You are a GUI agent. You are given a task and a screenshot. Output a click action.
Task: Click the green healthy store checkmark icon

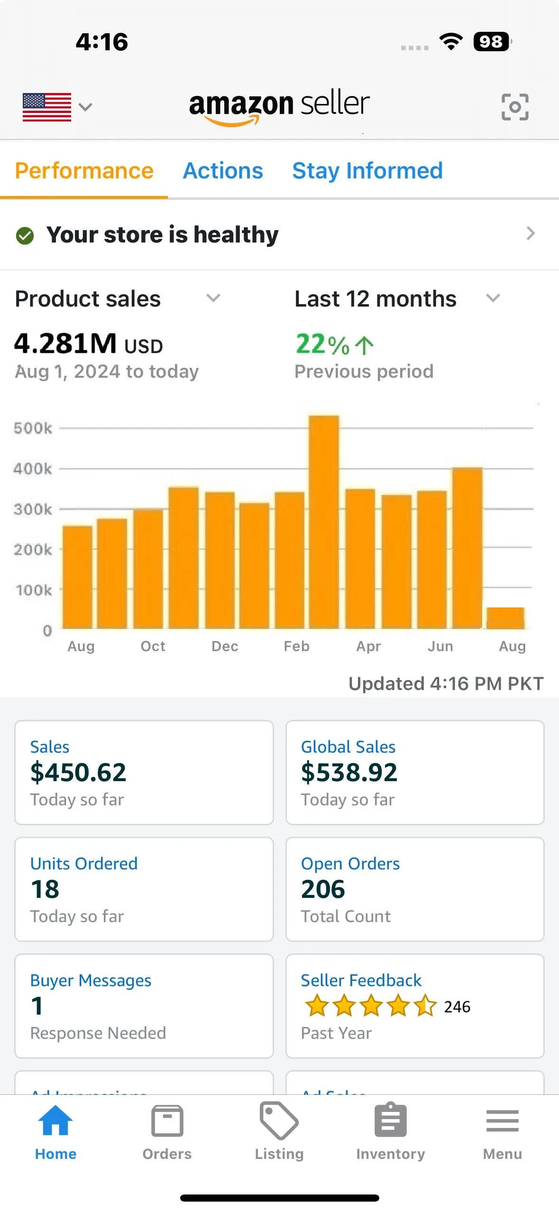point(25,234)
